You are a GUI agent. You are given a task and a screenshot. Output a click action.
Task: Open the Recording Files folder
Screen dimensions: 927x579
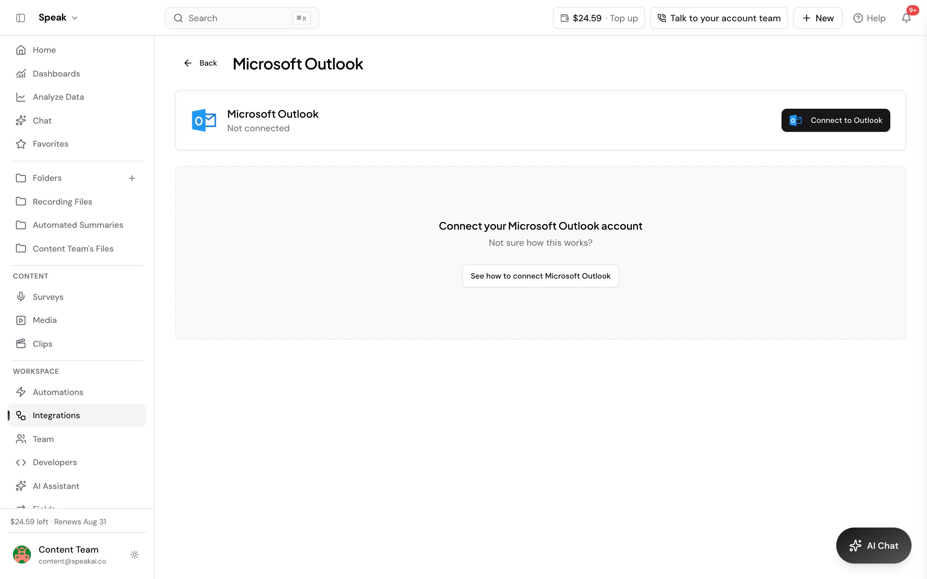77,201
